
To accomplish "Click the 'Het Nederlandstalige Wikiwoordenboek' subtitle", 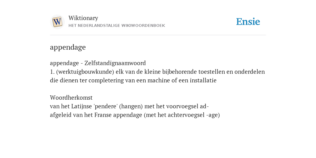I will click(117, 26).
